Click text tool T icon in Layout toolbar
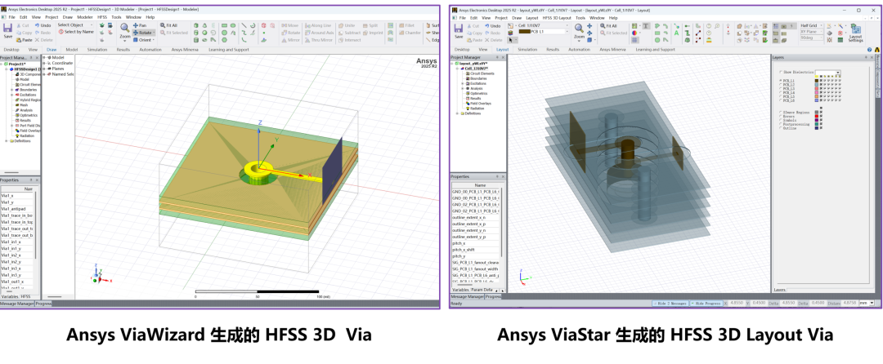 coord(646,26)
